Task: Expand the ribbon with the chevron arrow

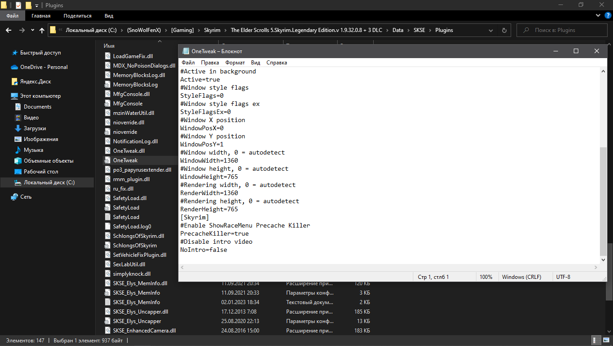Action: pyautogui.click(x=598, y=16)
